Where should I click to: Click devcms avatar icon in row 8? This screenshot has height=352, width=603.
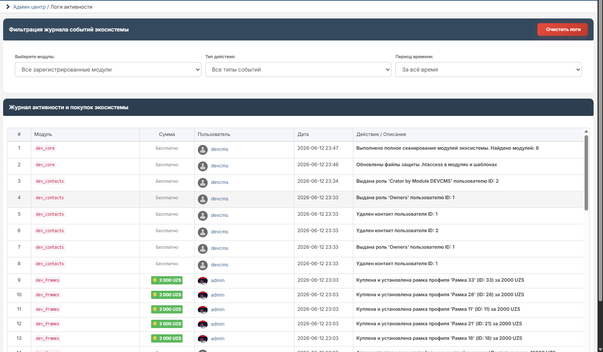203,265
